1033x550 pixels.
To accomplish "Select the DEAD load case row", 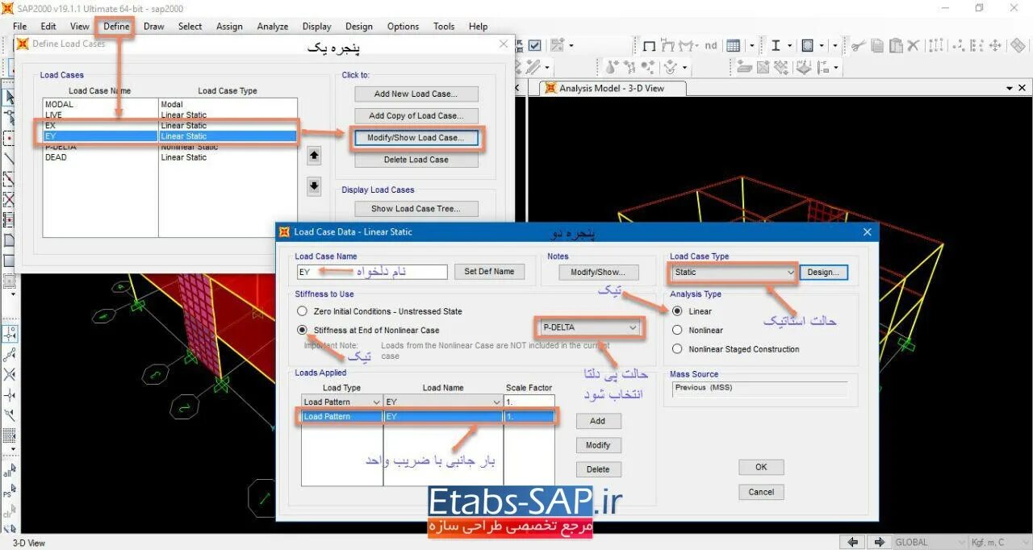I will pos(170,158).
